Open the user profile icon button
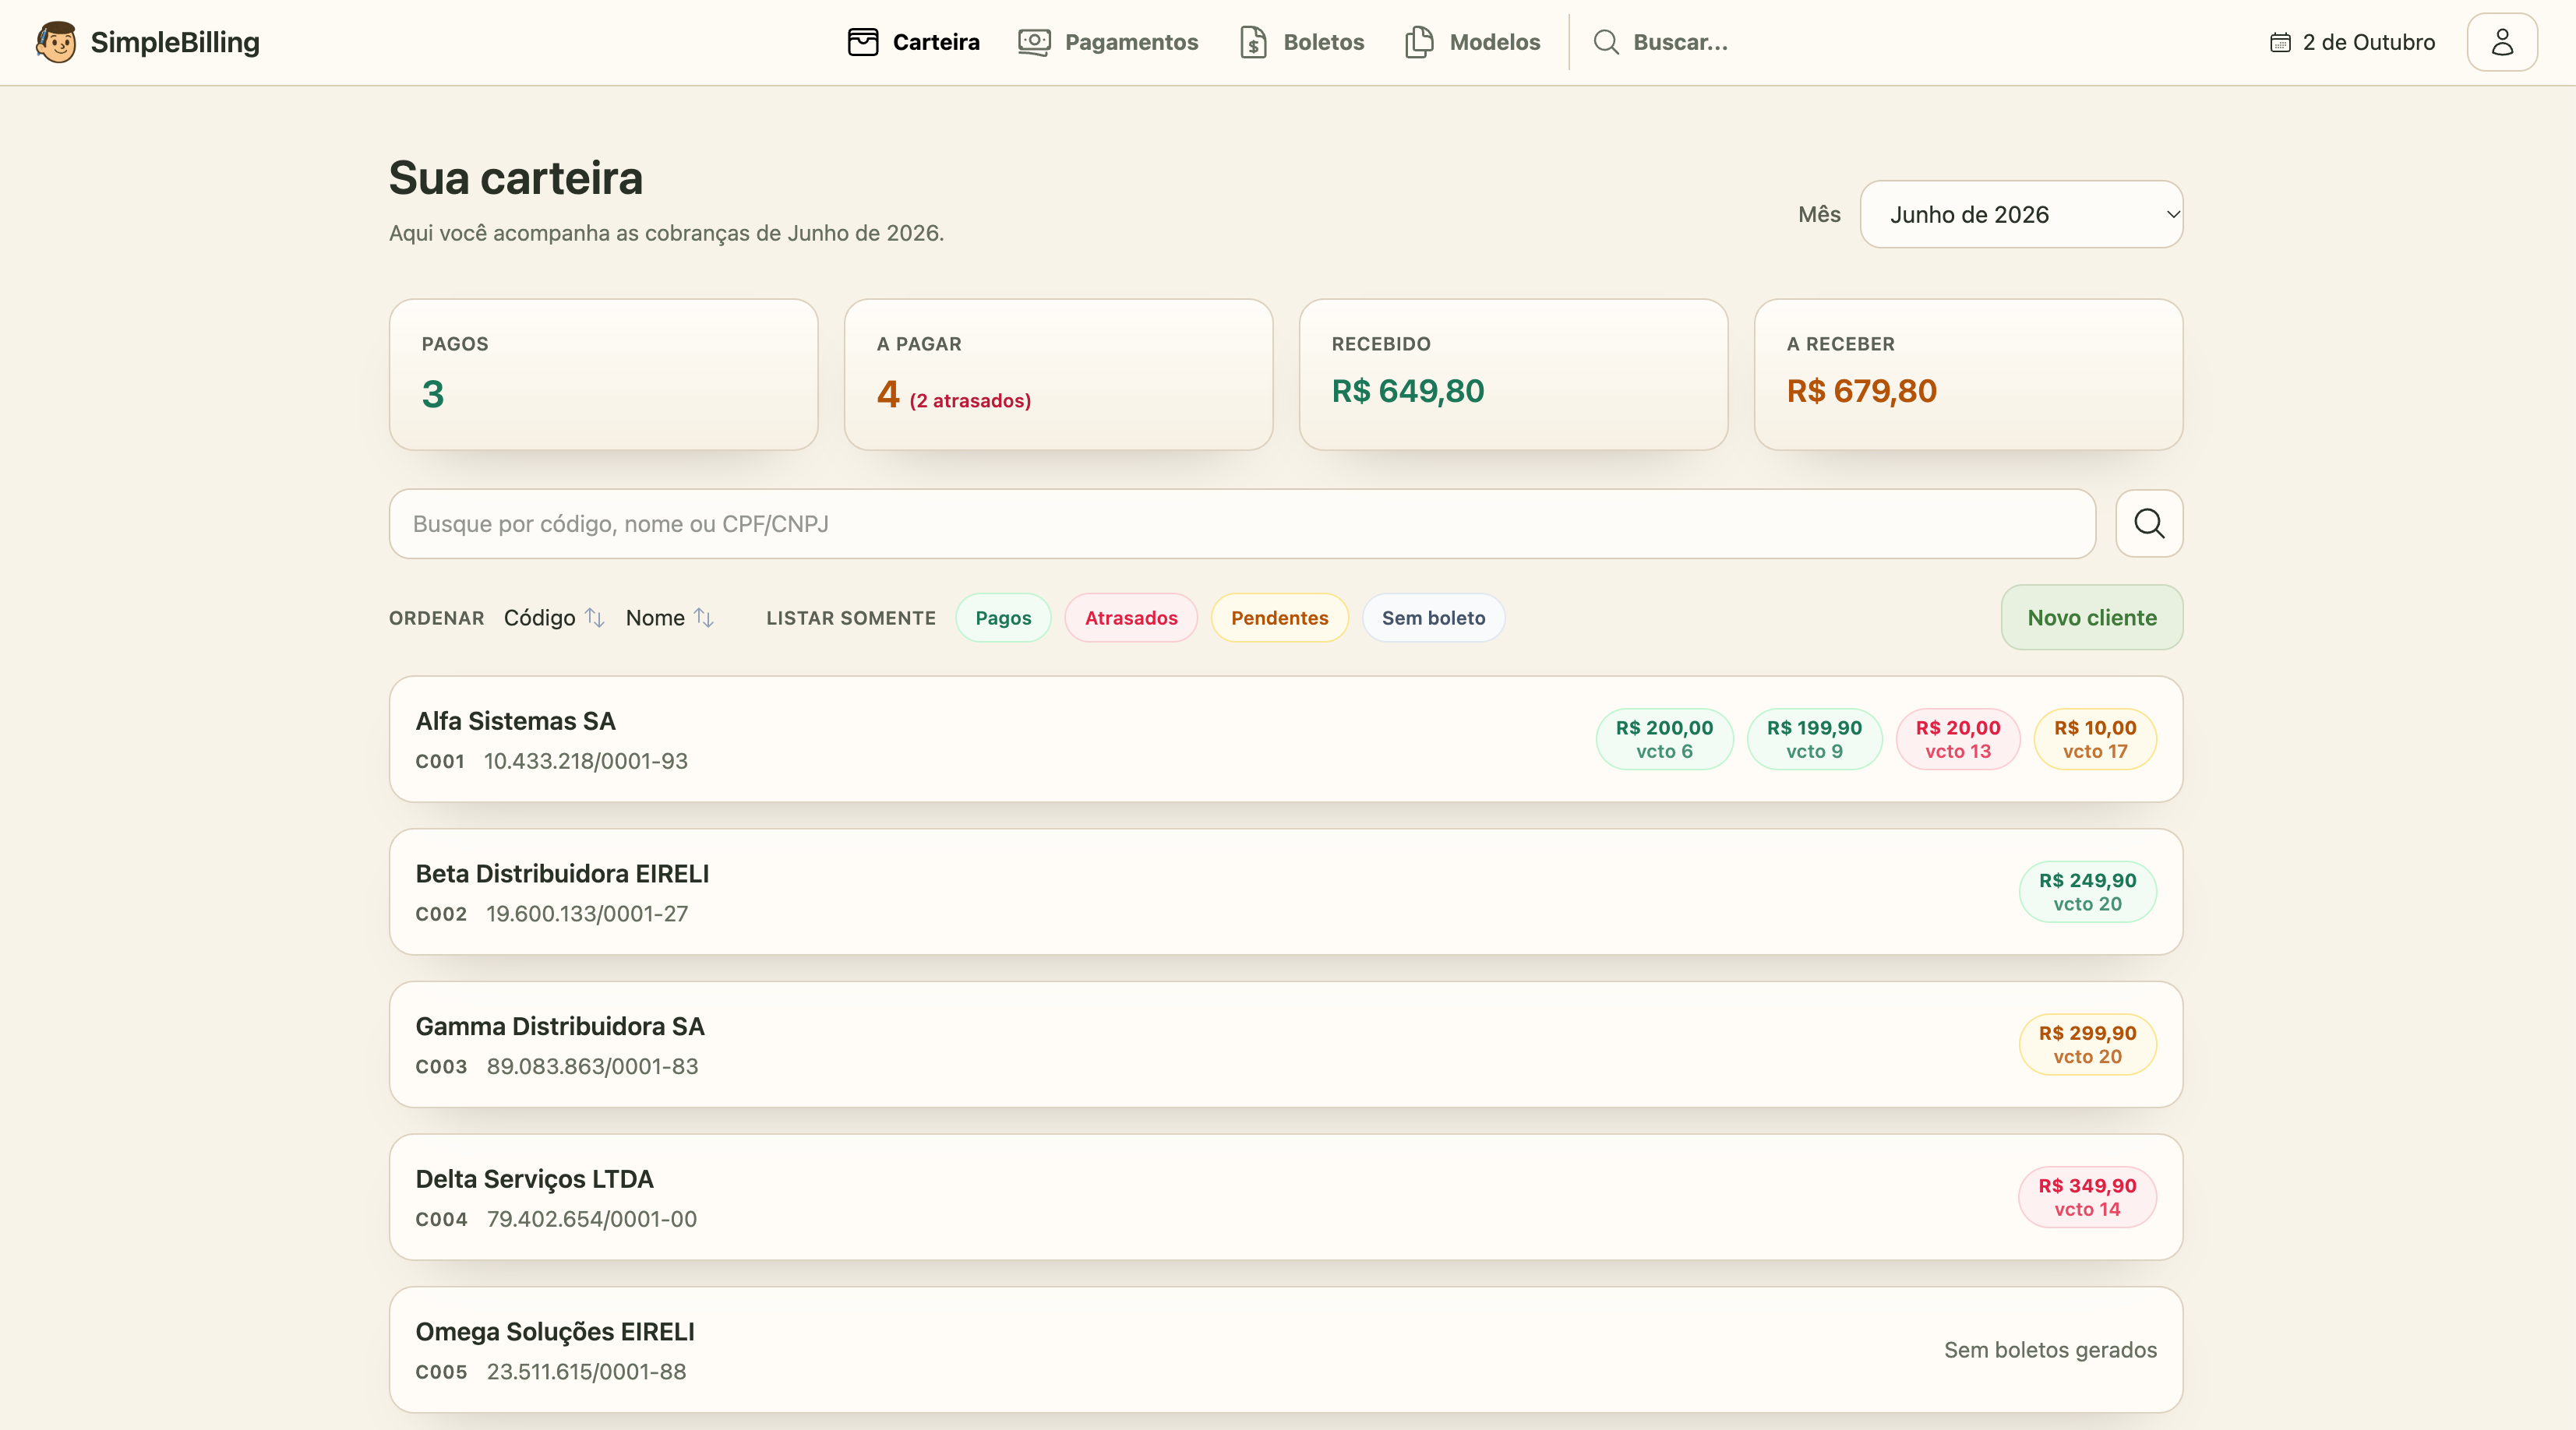Image resolution: width=2576 pixels, height=1430 pixels. point(2502,42)
